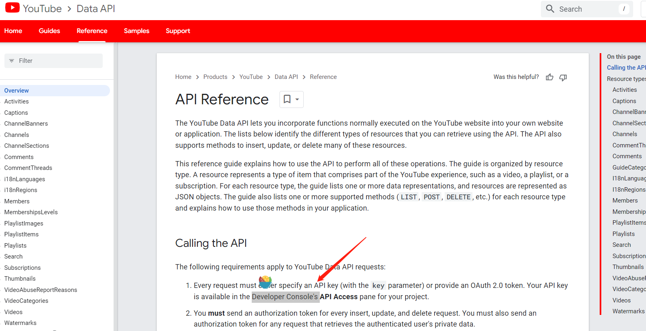Open CommentThreads in left sidebar
This screenshot has width=646, height=331.
point(28,168)
